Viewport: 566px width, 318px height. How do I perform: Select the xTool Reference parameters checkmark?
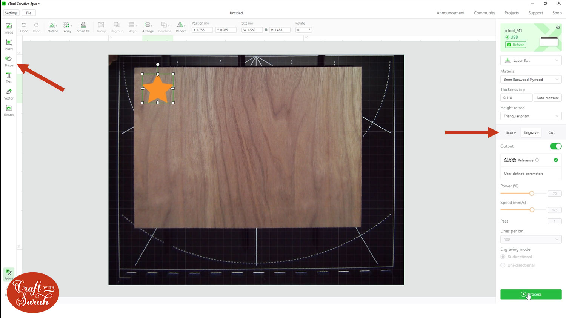[556, 160]
